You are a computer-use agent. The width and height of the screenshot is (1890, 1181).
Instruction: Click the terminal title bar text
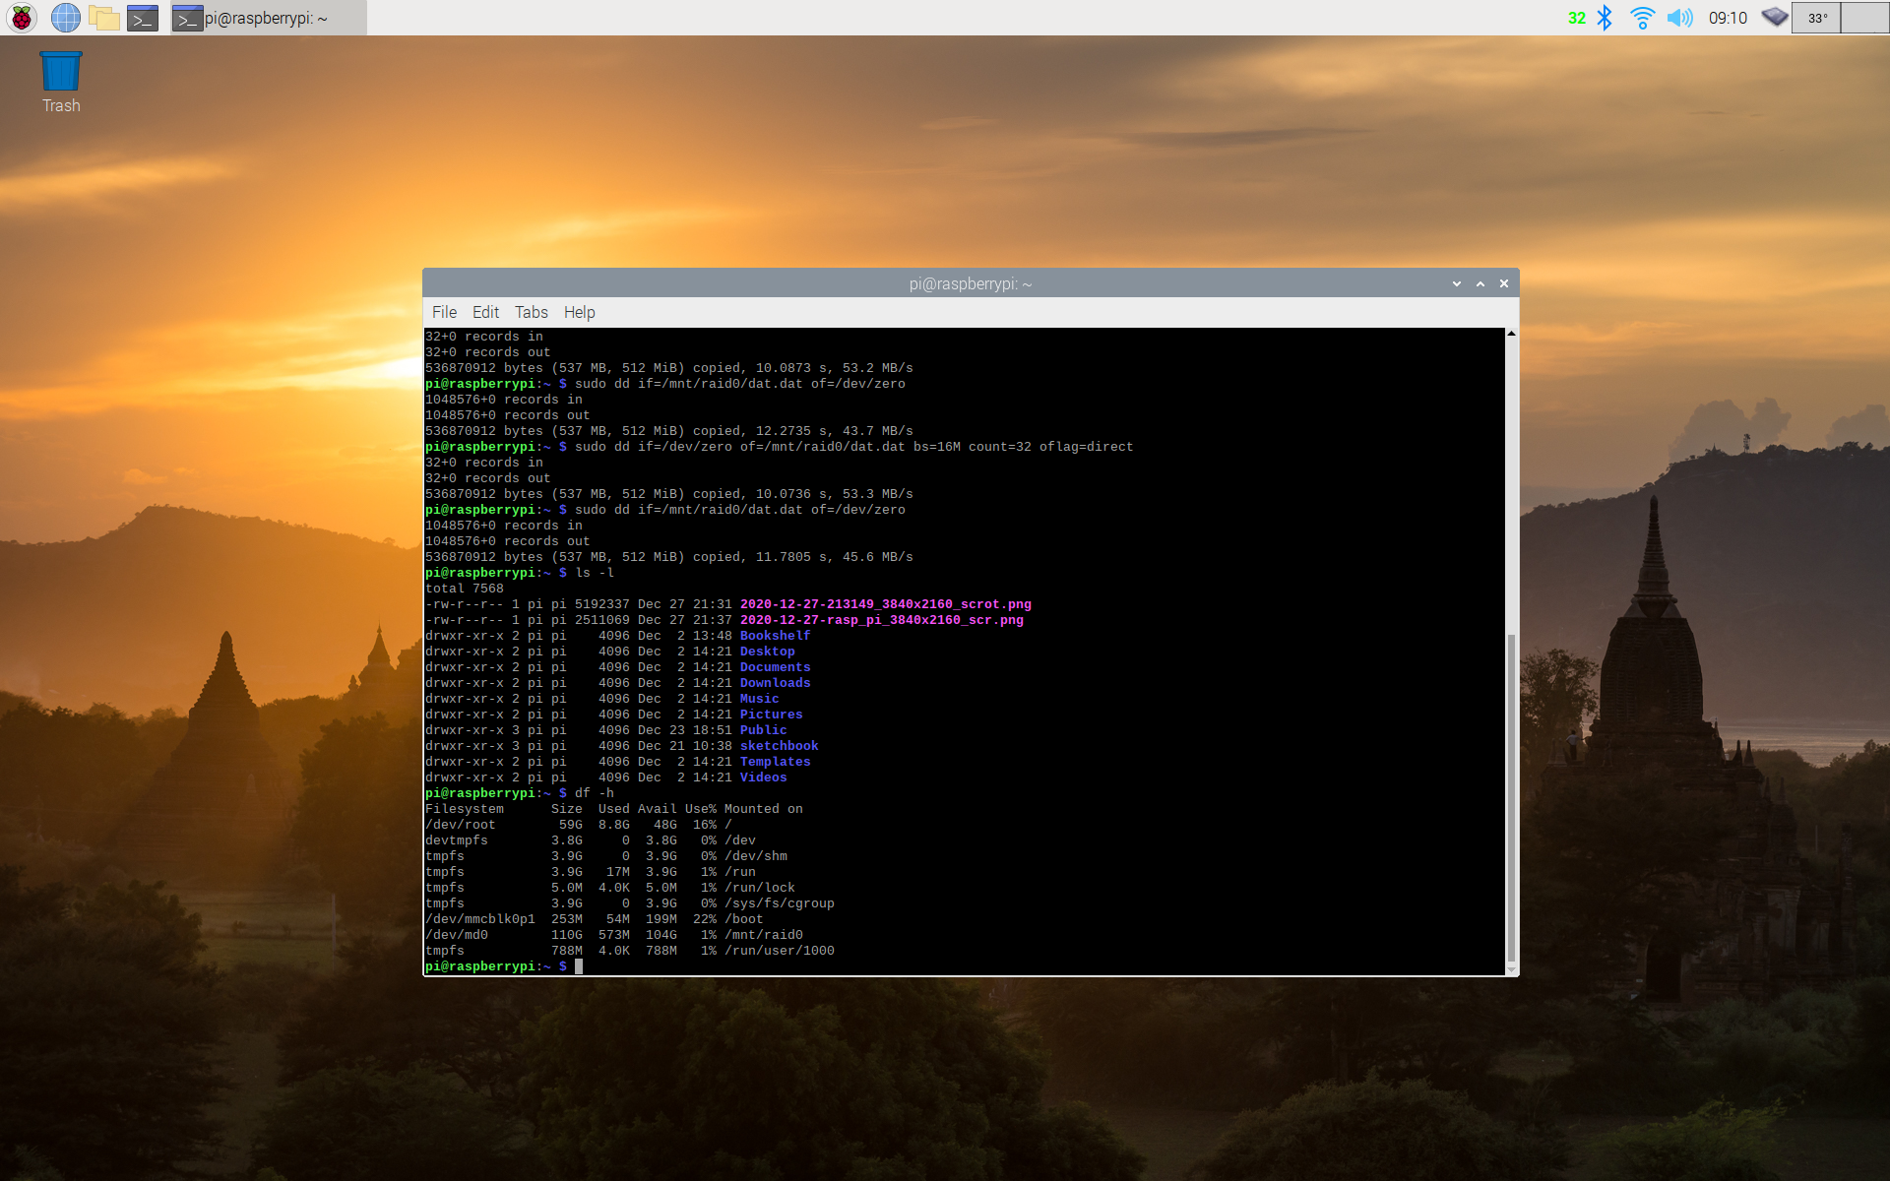click(x=970, y=283)
